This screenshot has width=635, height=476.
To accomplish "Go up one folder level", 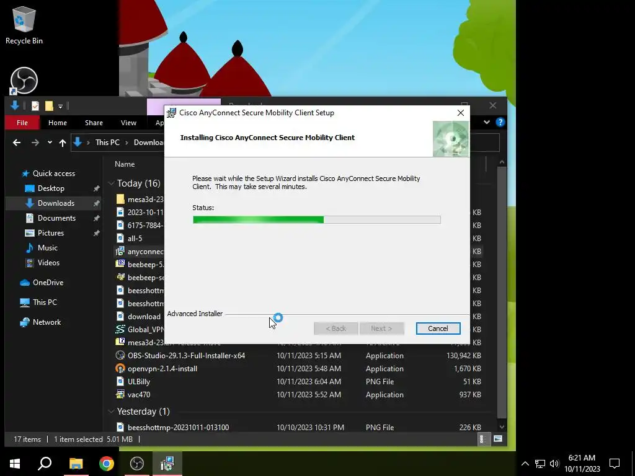I will coord(63,143).
